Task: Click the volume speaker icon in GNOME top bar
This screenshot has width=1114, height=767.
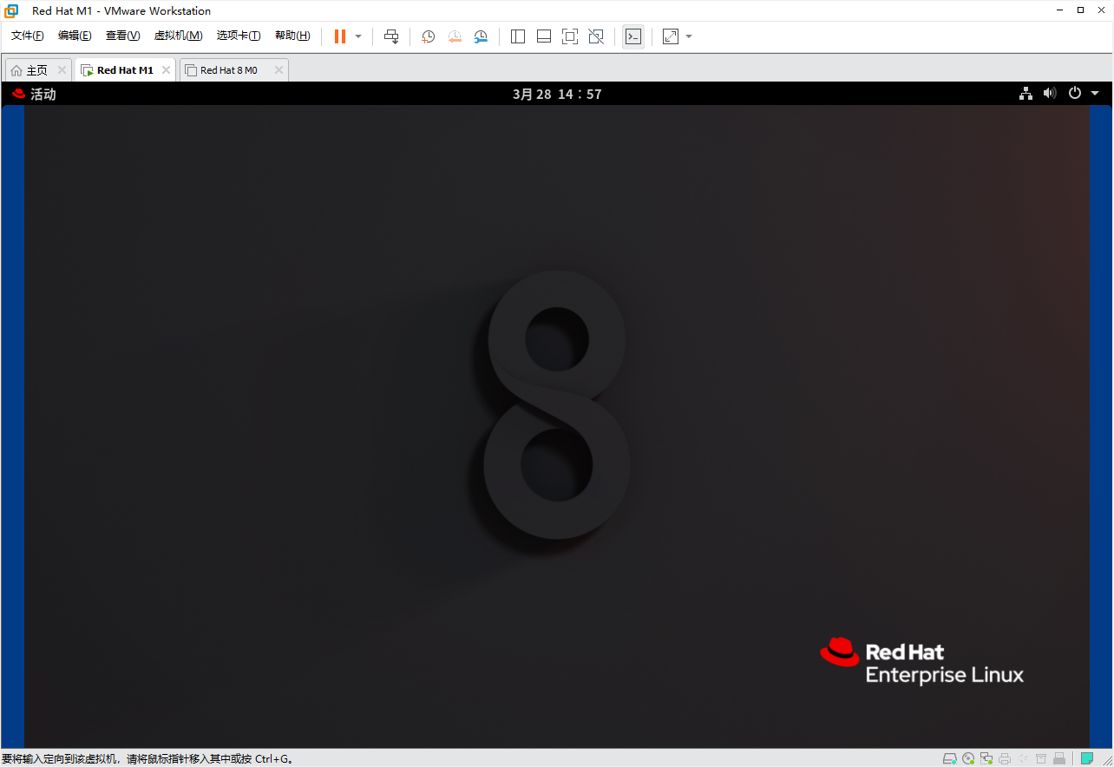Action: pos(1050,94)
